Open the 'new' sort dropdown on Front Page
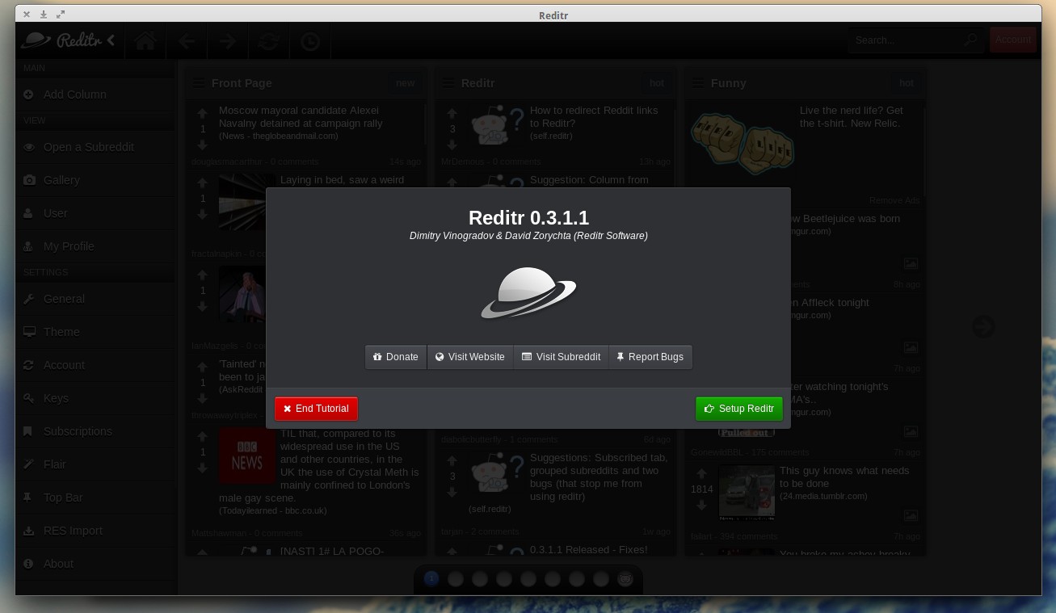The image size is (1056, 613). pos(405,83)
